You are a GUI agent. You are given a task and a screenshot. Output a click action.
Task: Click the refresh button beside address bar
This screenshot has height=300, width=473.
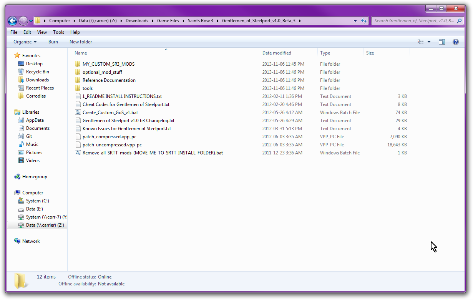tap(364, 21)
